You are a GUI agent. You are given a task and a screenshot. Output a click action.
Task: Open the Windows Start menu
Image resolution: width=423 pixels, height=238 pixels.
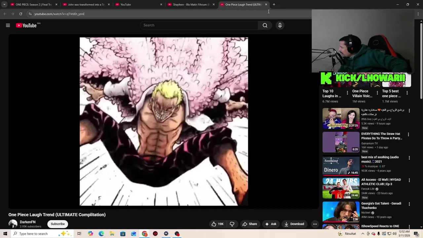click(5, 234)
